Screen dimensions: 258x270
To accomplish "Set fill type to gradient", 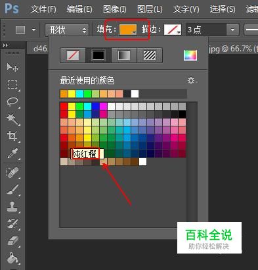I will coord(124,55).
